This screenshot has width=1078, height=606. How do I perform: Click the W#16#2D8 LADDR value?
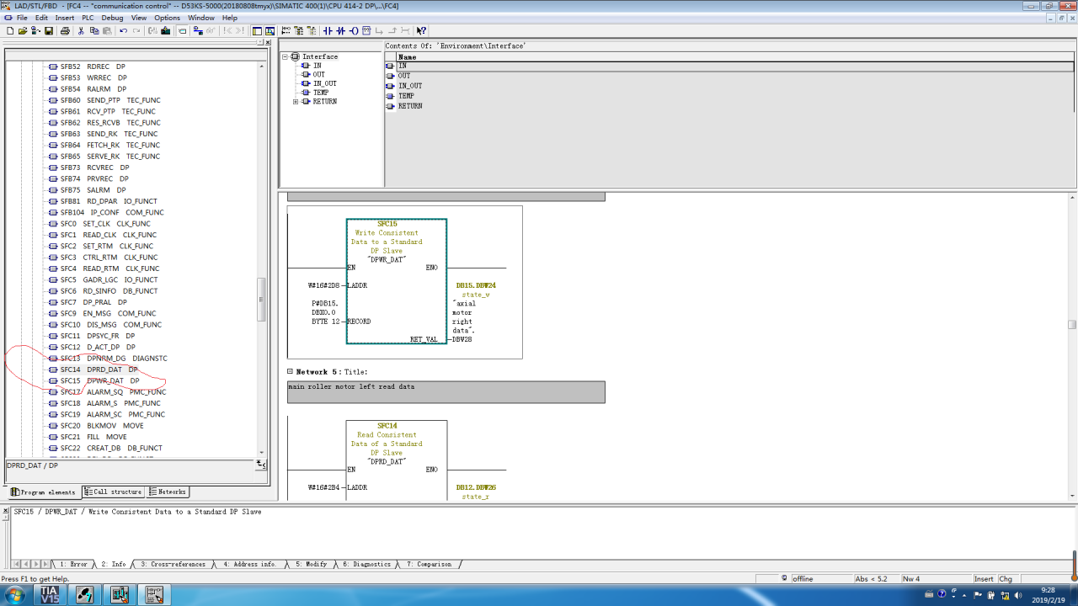click(323, 285)
